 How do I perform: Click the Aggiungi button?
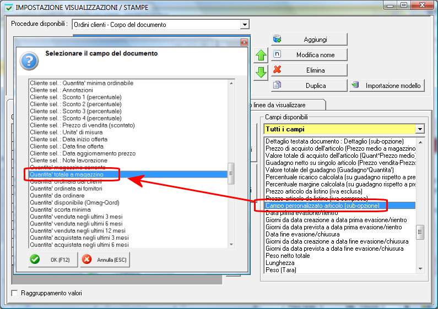coord(309,40)
